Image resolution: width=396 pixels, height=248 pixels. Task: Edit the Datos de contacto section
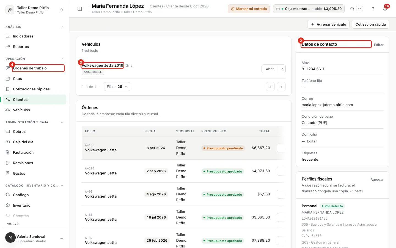[379, 45]
